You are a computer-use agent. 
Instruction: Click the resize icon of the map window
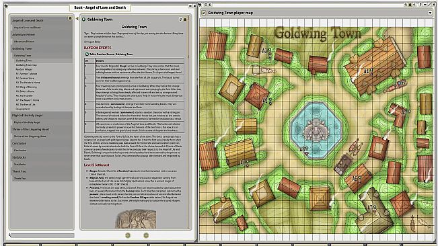(429, 5)
